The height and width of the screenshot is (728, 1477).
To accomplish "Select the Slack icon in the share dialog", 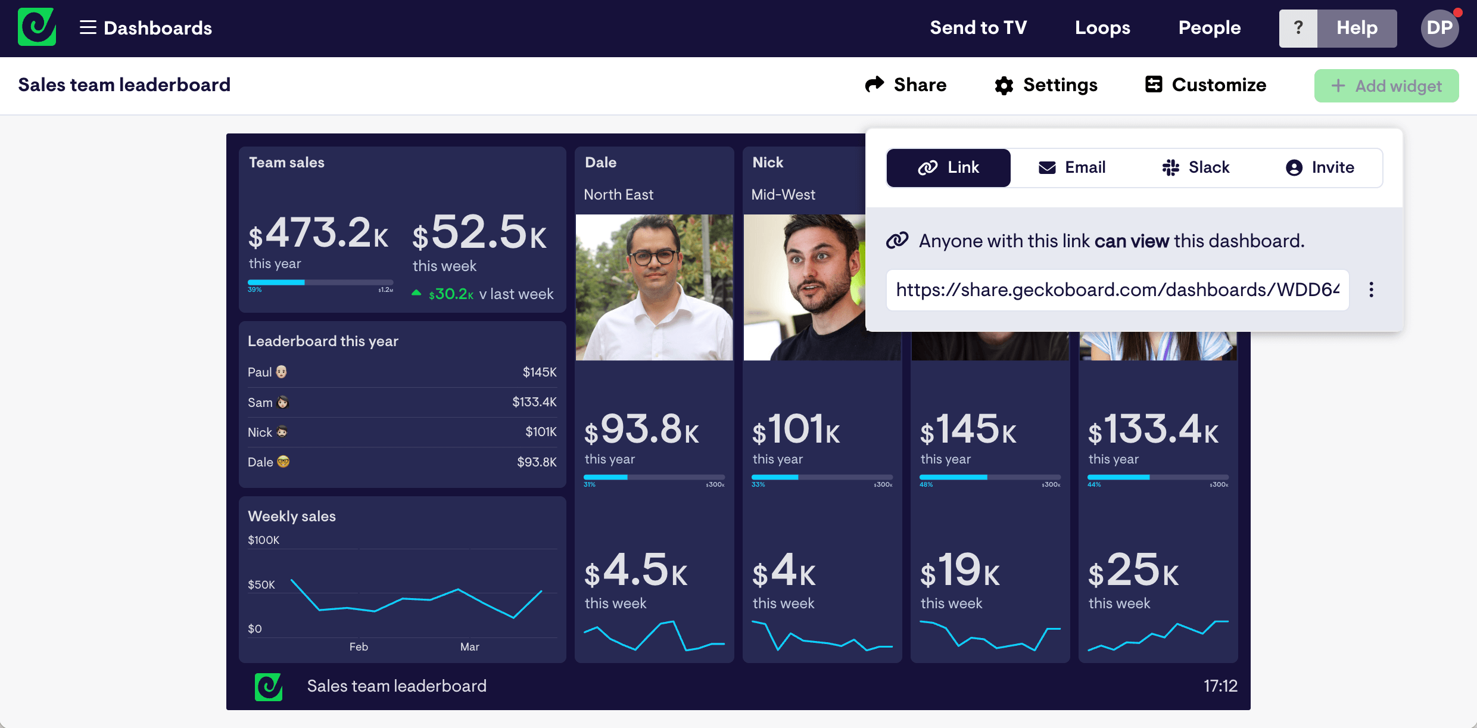I will [1171, 167].
